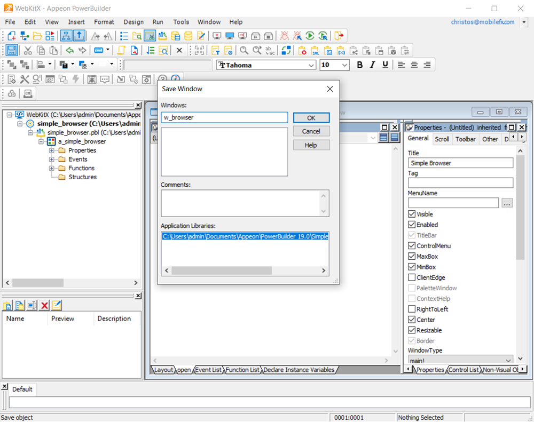Open the font size 10 dropdown
The width and height of the screenshot is (534, 422).
(x=344, y=65)
